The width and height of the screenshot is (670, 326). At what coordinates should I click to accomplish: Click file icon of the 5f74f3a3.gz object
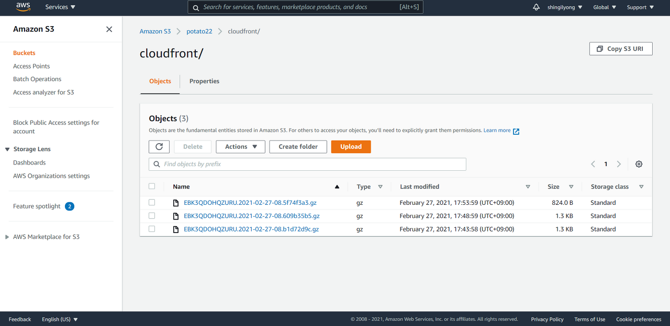click(177, 203)
